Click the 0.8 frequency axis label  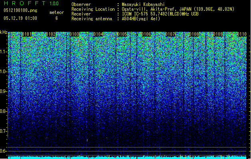click(3, 111)
